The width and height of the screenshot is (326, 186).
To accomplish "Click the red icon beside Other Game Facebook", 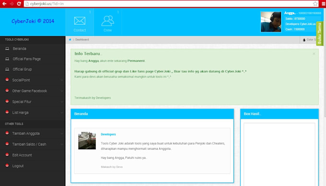I will click(x=7, y=90).
